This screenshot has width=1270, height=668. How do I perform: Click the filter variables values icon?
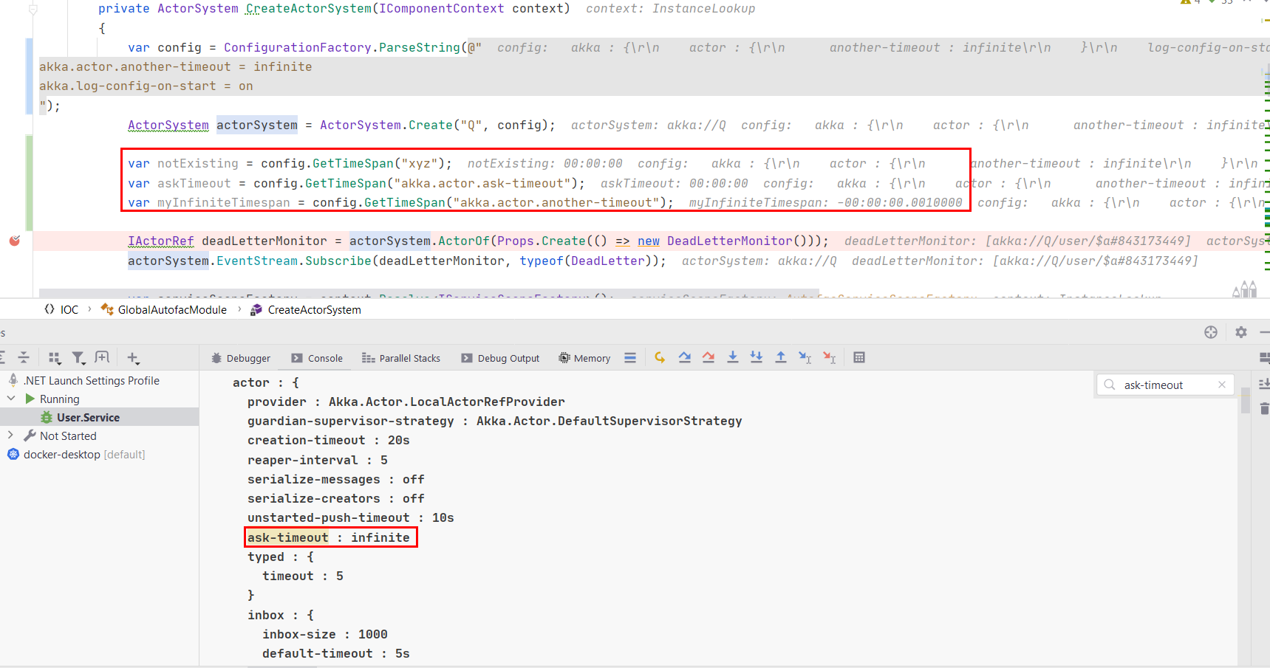(78, 357)
